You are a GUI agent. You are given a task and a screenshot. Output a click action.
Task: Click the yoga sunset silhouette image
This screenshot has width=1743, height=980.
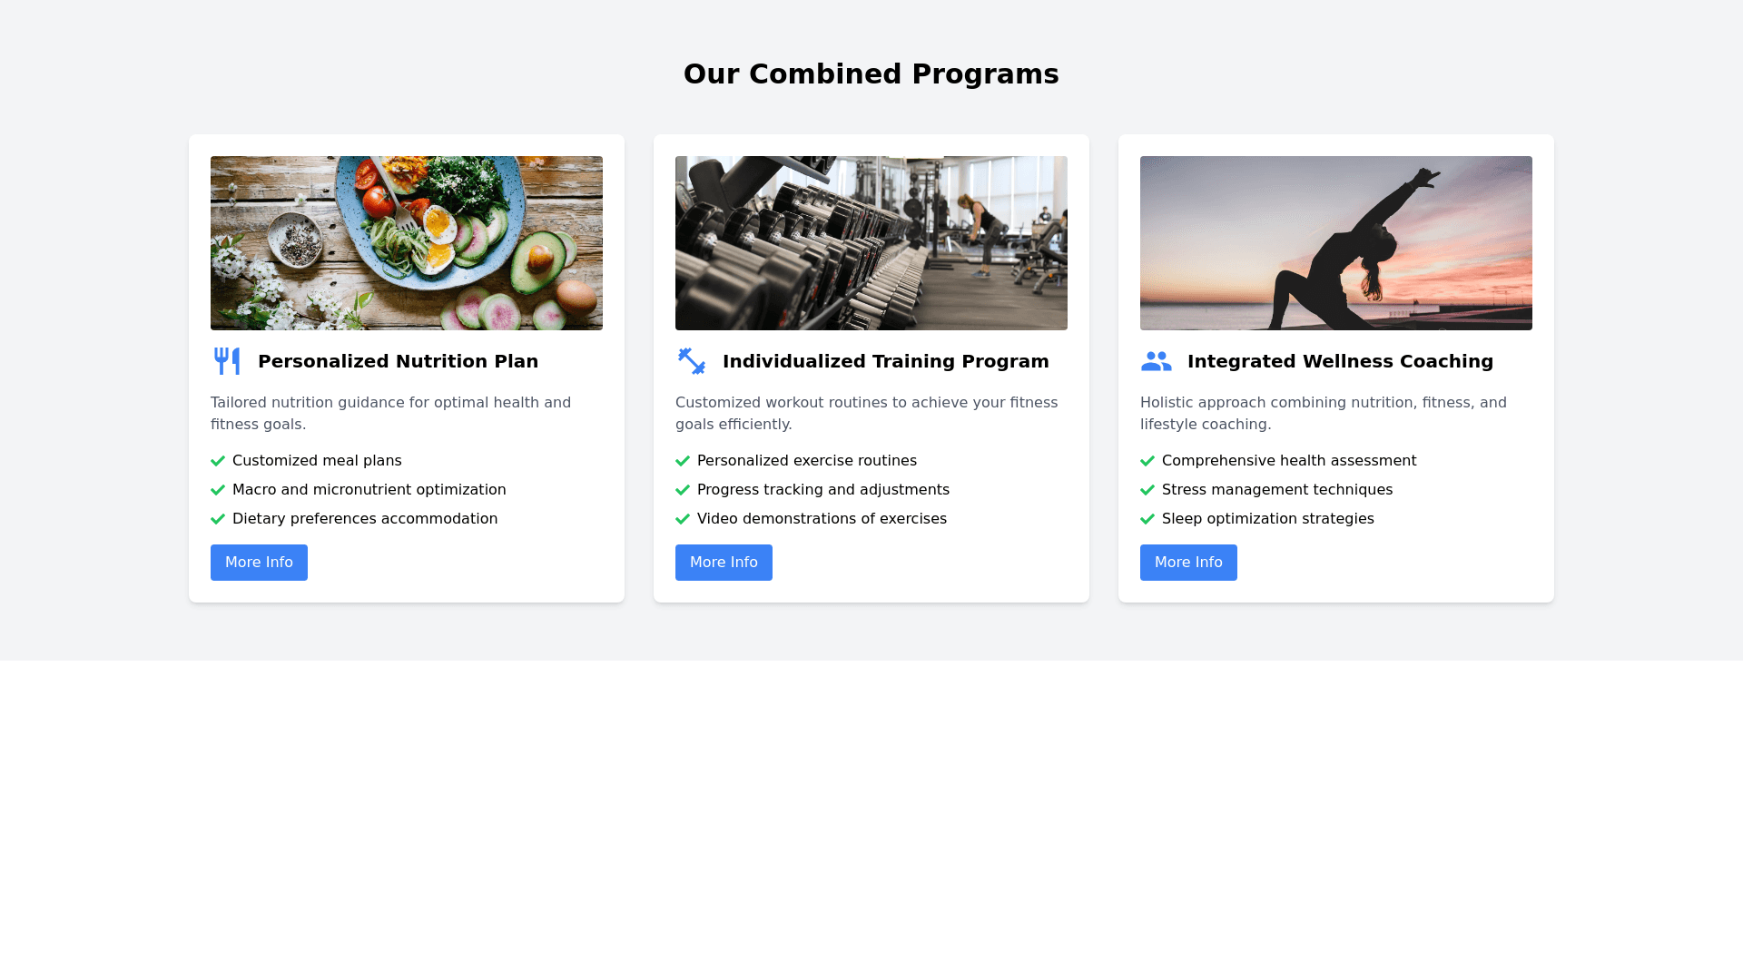pyautogui.click(x=1336, y=243)
